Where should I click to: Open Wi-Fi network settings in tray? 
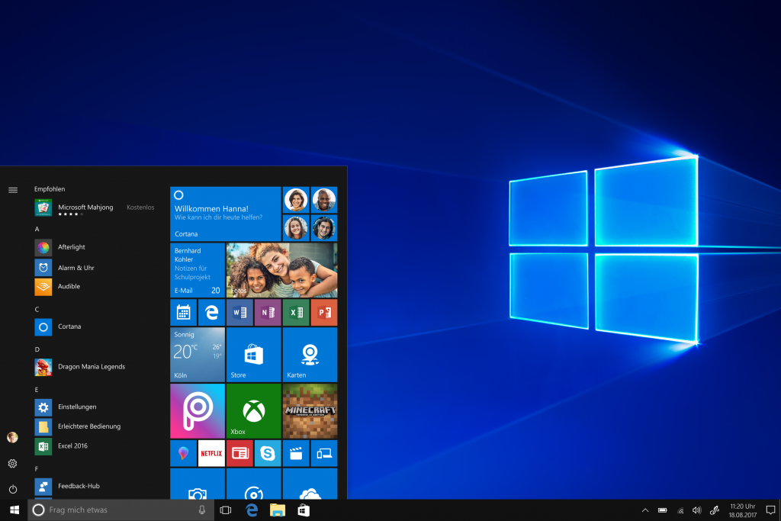(x=680, y=510)
